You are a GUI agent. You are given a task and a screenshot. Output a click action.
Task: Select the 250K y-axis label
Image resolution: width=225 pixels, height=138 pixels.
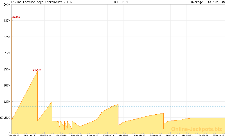click(x=7, y=69)
